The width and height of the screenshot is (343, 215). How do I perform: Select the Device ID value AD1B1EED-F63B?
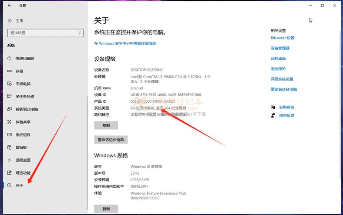coord(165,95)
